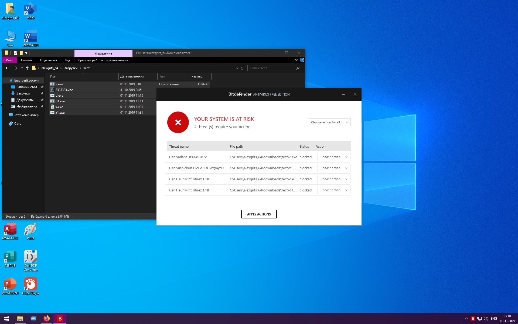
Task: Click Bitdefender tray icon in system tray
Action: click(473, 319)
